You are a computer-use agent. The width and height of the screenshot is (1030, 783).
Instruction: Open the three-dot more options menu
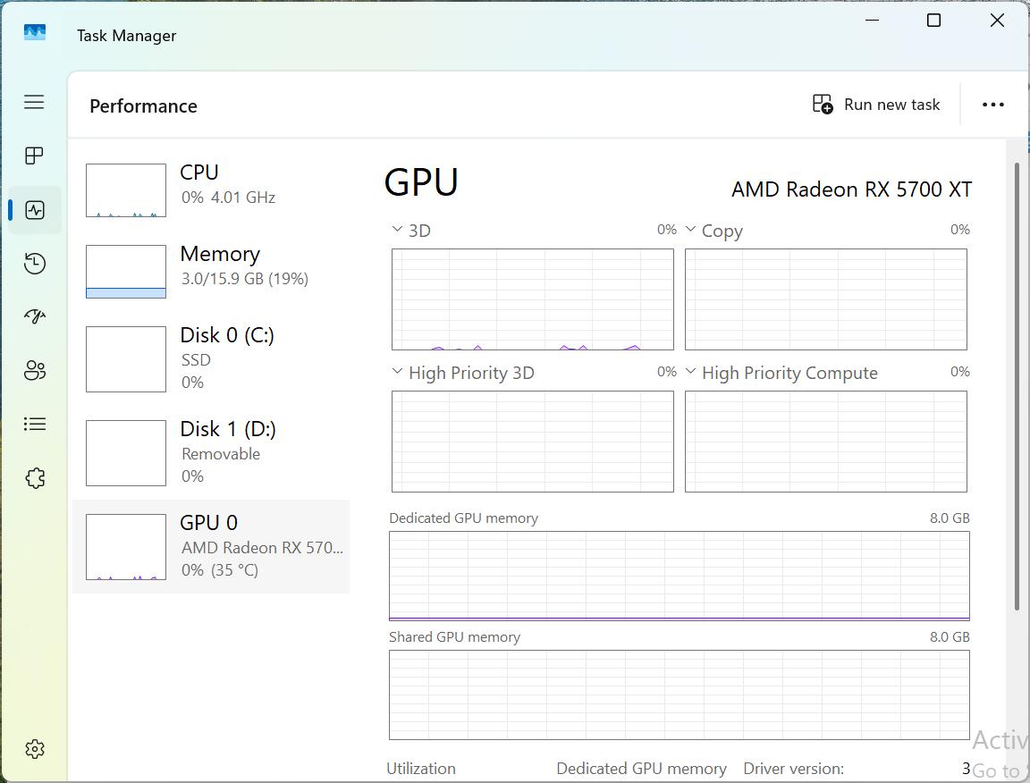point(992,105)
